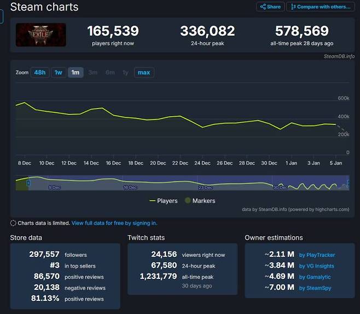360x314 pixels.
Task: Click the Store data heading
Action: click(x=26, y=238)
